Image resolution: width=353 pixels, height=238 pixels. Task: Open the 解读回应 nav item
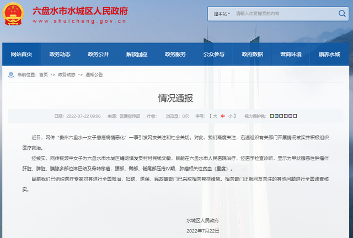coord(137,54)
